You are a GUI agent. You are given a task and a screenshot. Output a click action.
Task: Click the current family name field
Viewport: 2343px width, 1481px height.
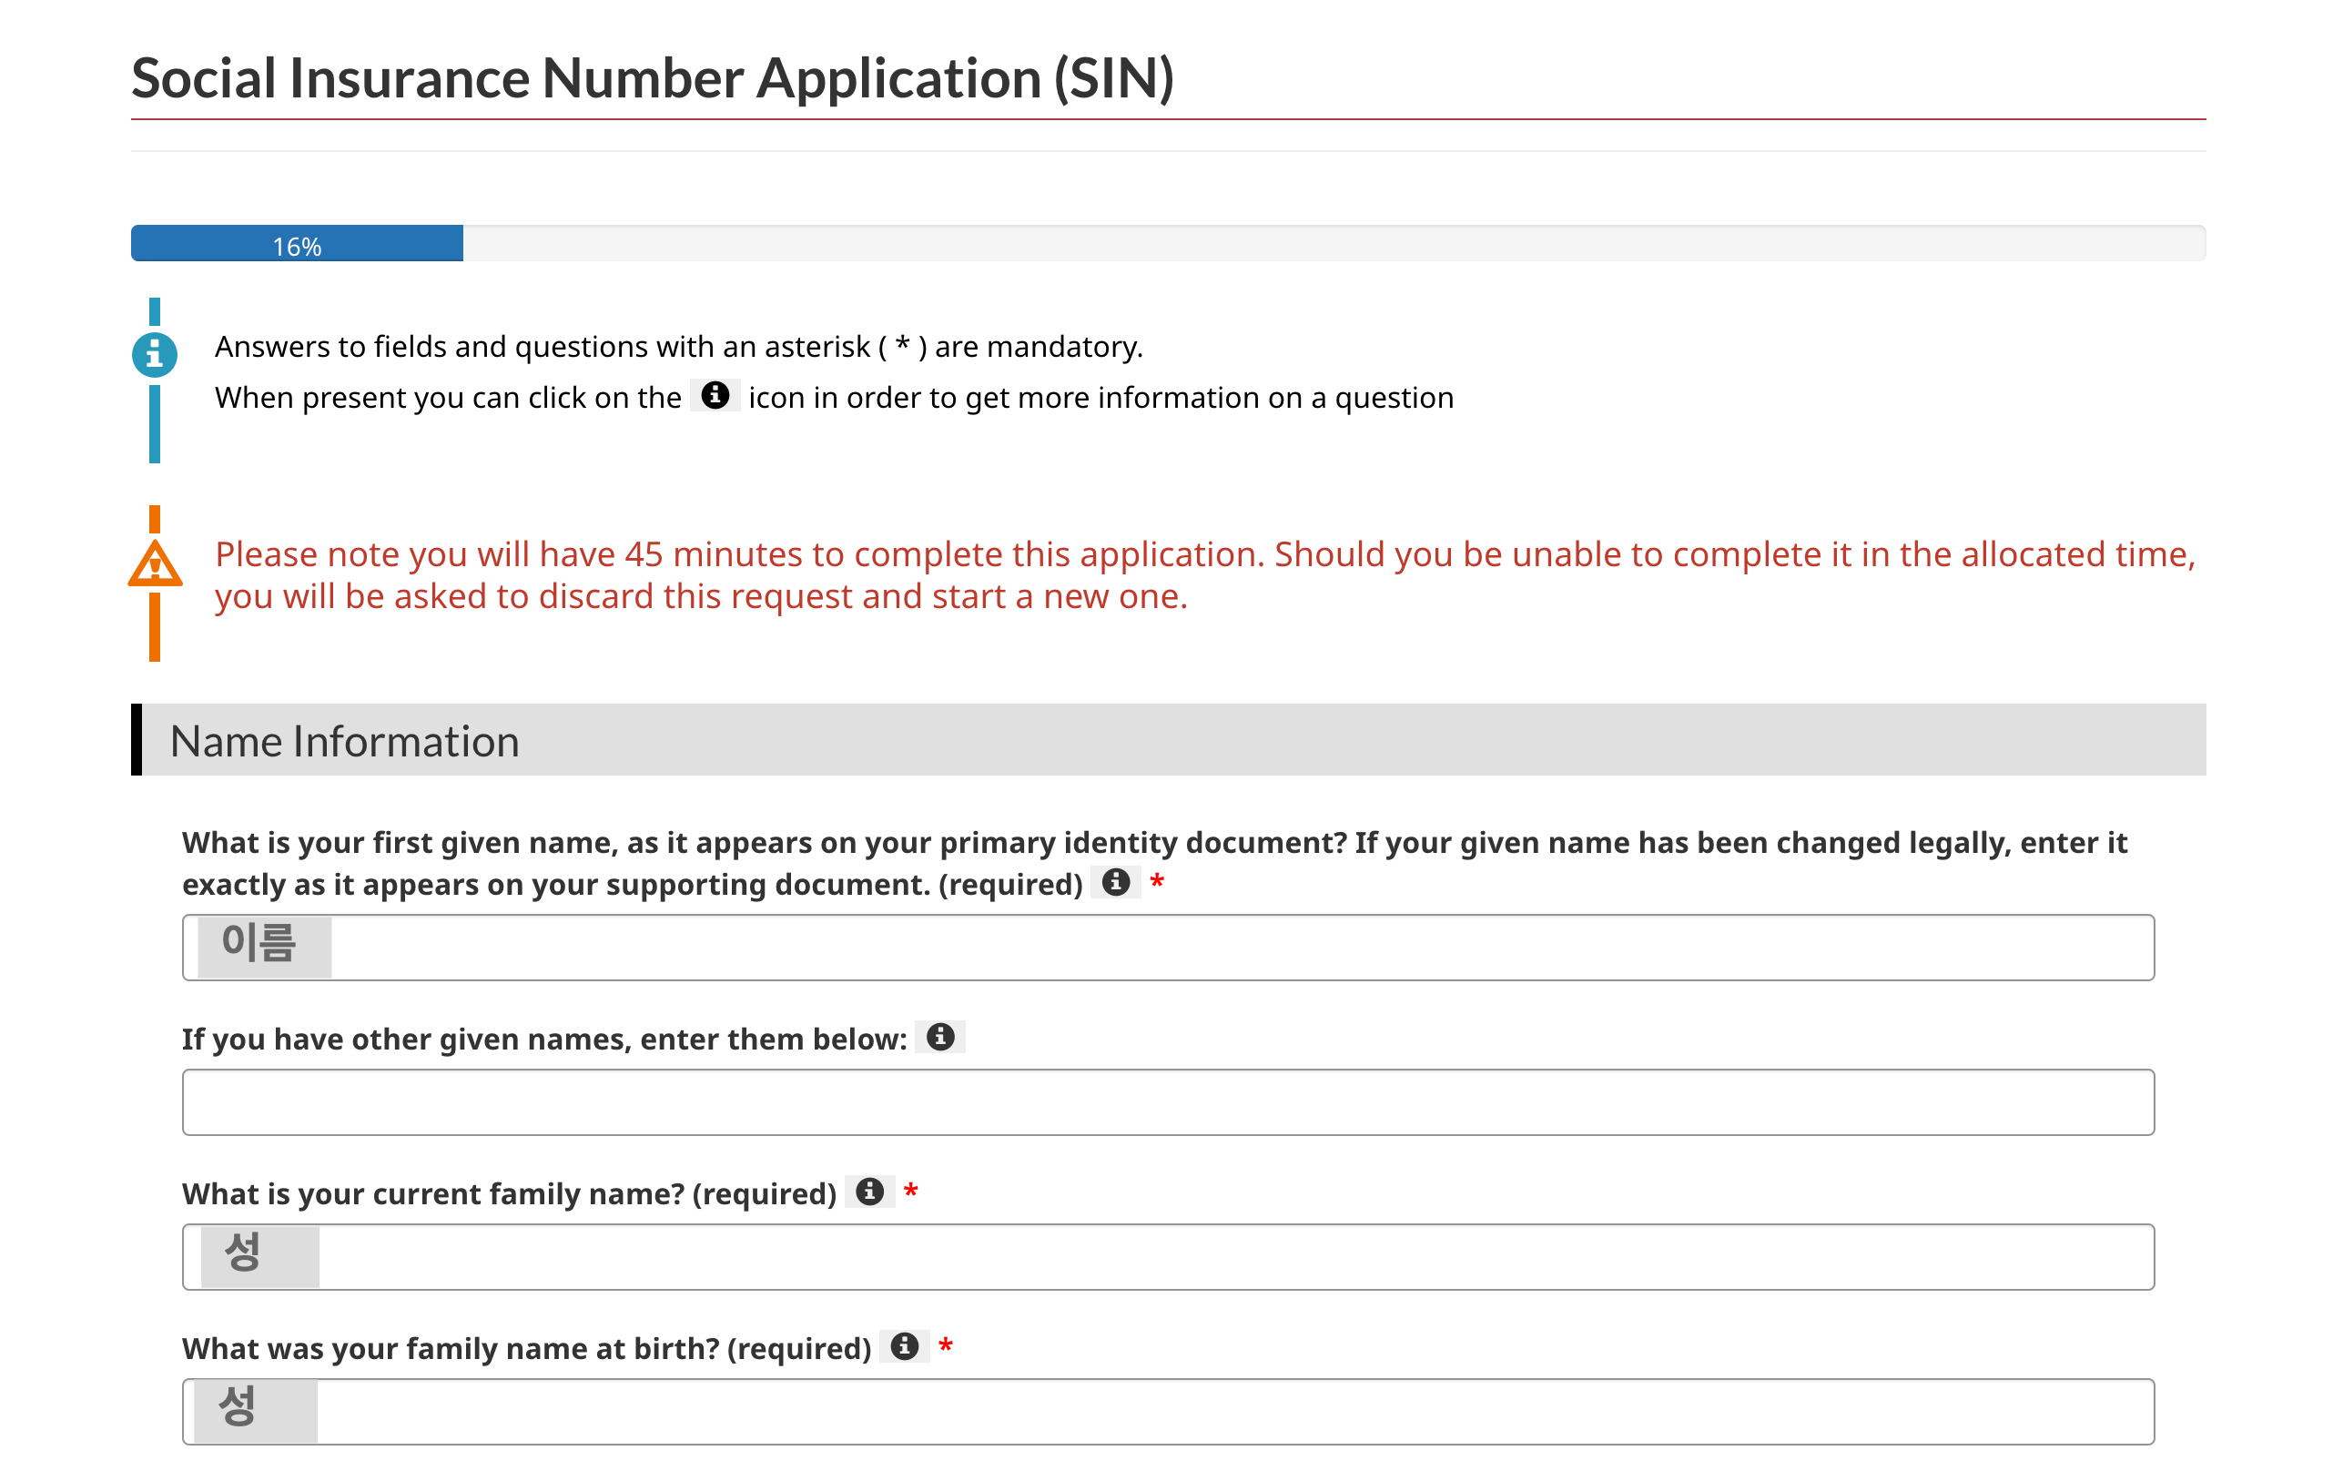coord(1168,1256)
